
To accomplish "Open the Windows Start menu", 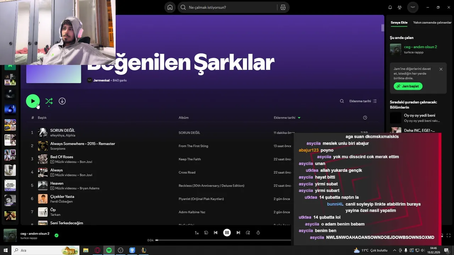I will coord(6,250).
